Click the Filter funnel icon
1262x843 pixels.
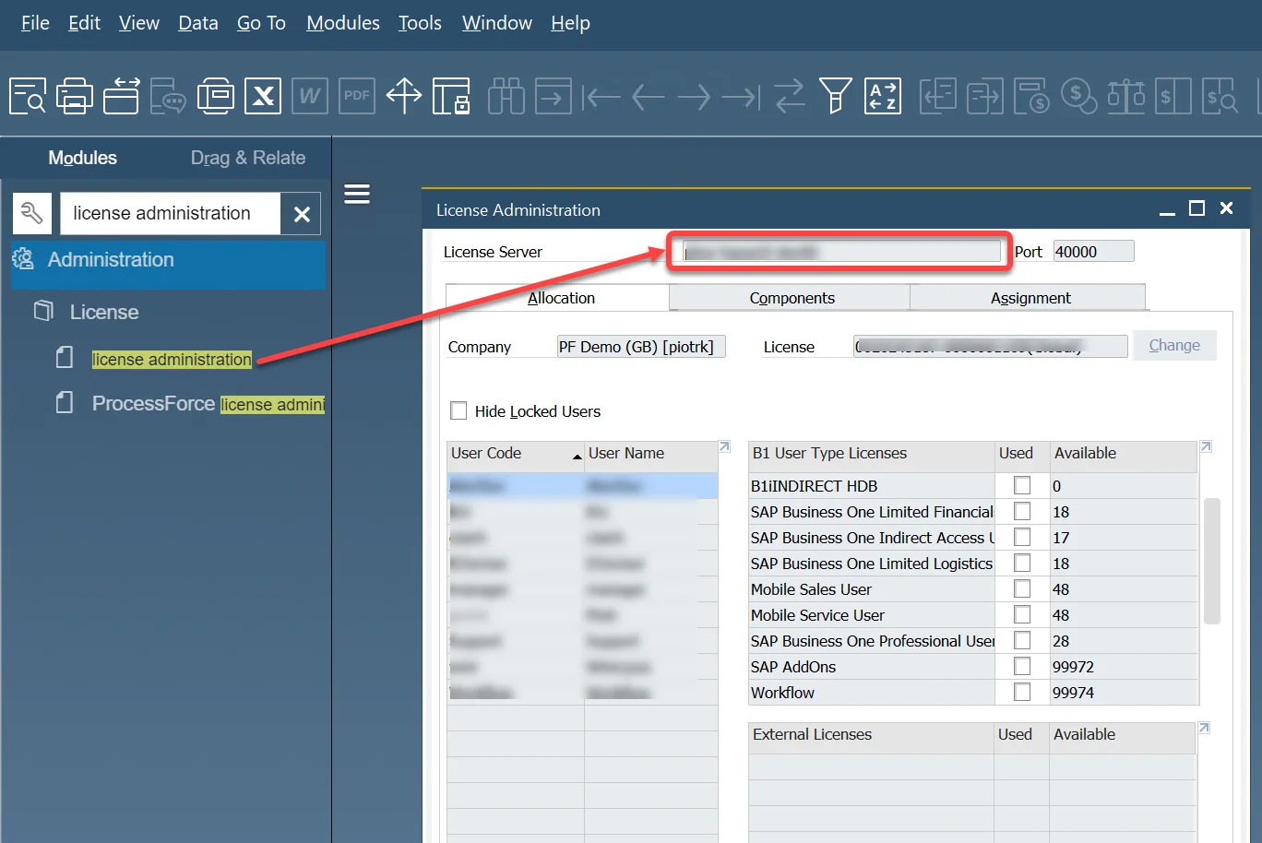pos(835,96)
